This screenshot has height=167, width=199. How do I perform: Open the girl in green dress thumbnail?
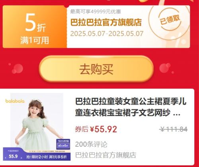coord(37,127)
